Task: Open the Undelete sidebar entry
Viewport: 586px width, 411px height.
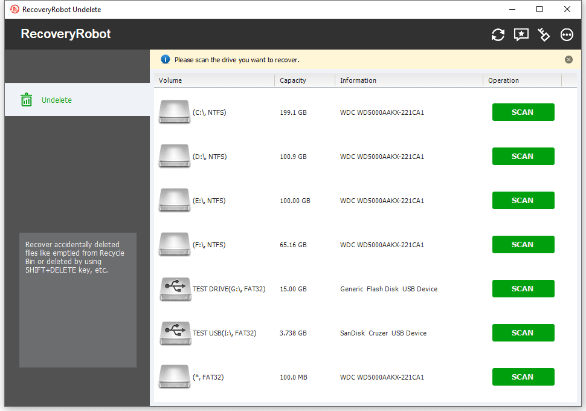Action: tap(51, 99)
